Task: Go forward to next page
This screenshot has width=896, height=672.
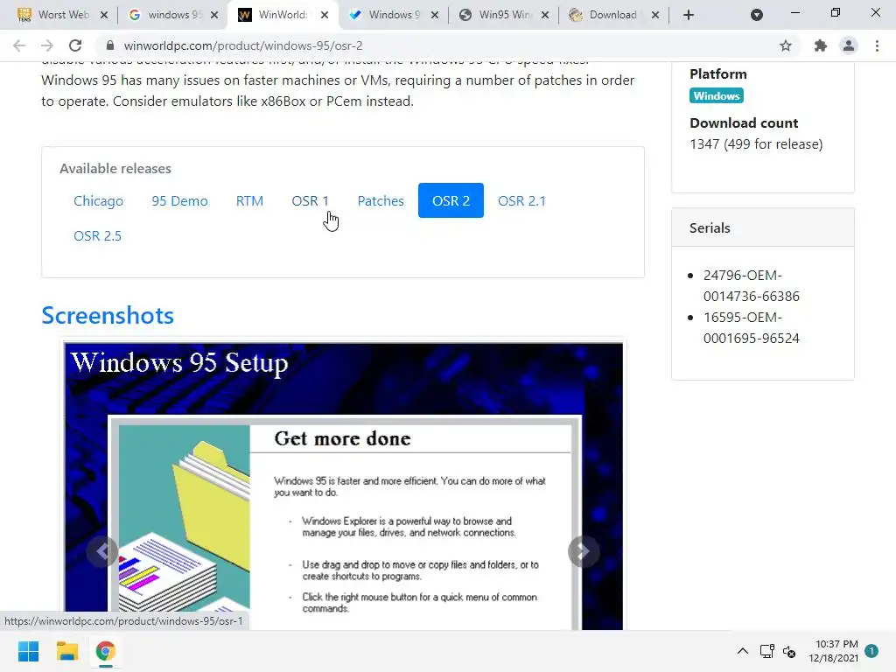Action: click(47, 45)
